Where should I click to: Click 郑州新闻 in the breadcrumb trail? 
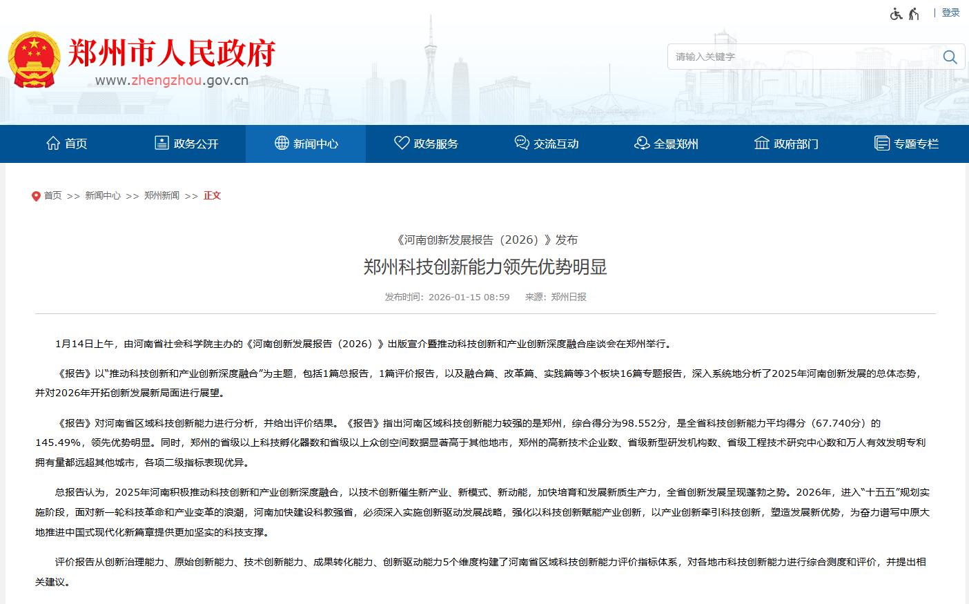pos(161,196)
